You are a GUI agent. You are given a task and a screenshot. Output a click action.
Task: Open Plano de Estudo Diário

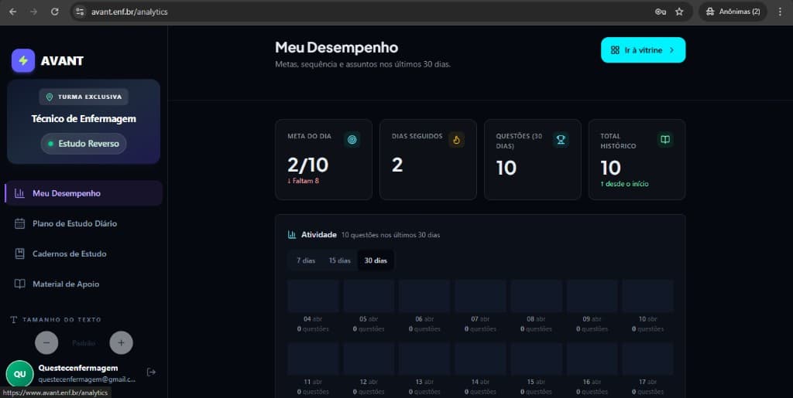click(x=84, y=223)
